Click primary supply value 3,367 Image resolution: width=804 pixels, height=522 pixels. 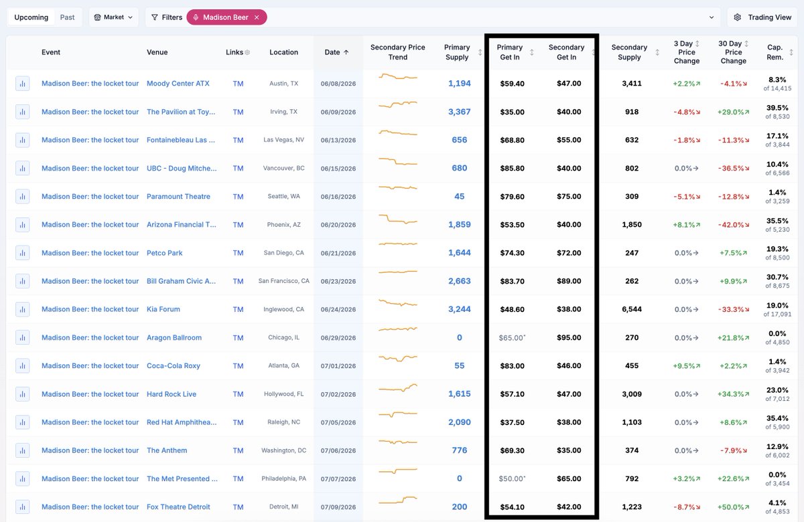pos(459,112)
